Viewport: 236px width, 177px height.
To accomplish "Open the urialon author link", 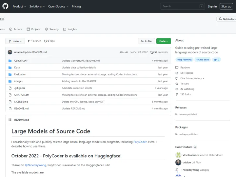I will 18,52.
